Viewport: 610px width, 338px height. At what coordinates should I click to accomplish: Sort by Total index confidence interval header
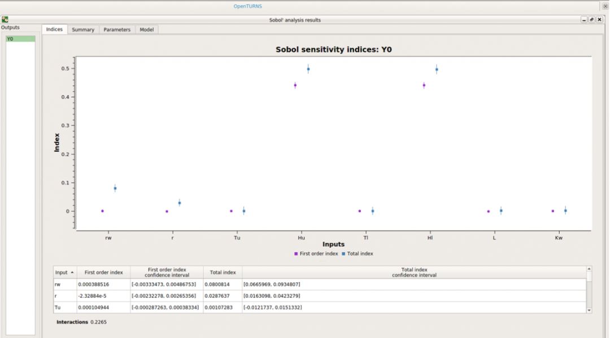[x=414, y=273]
